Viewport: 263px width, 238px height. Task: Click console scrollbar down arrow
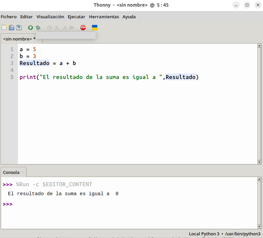point(259,227)
